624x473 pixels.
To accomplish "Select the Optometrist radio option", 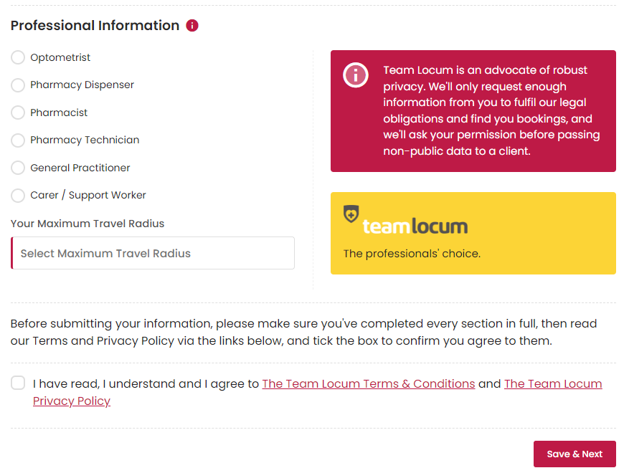I will 18,57.
